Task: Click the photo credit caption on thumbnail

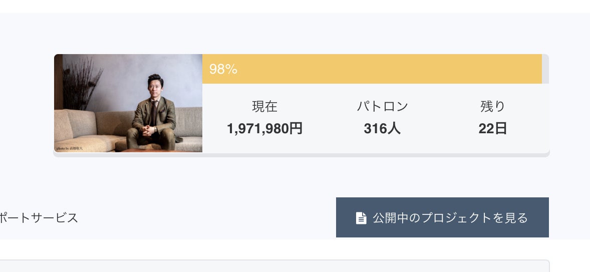Action: pos(69,149)
